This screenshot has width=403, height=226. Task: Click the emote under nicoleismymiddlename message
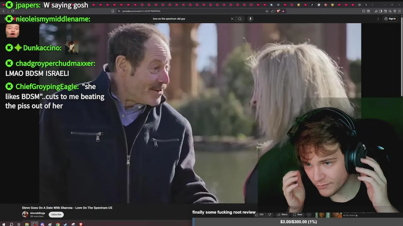(13, 31)
